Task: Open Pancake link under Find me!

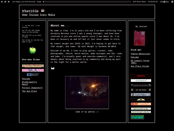Action: click(135, 57)
